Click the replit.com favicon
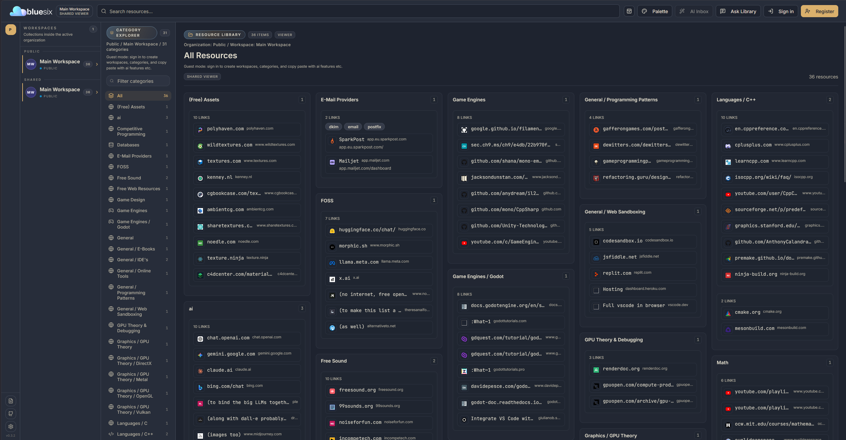Image resolution: width=846 pixels, height=440 pixels. pos(596,274)
